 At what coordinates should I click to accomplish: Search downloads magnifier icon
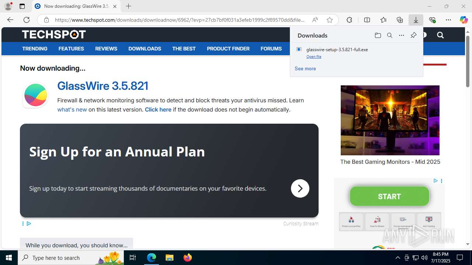click(x=389, y=35)
